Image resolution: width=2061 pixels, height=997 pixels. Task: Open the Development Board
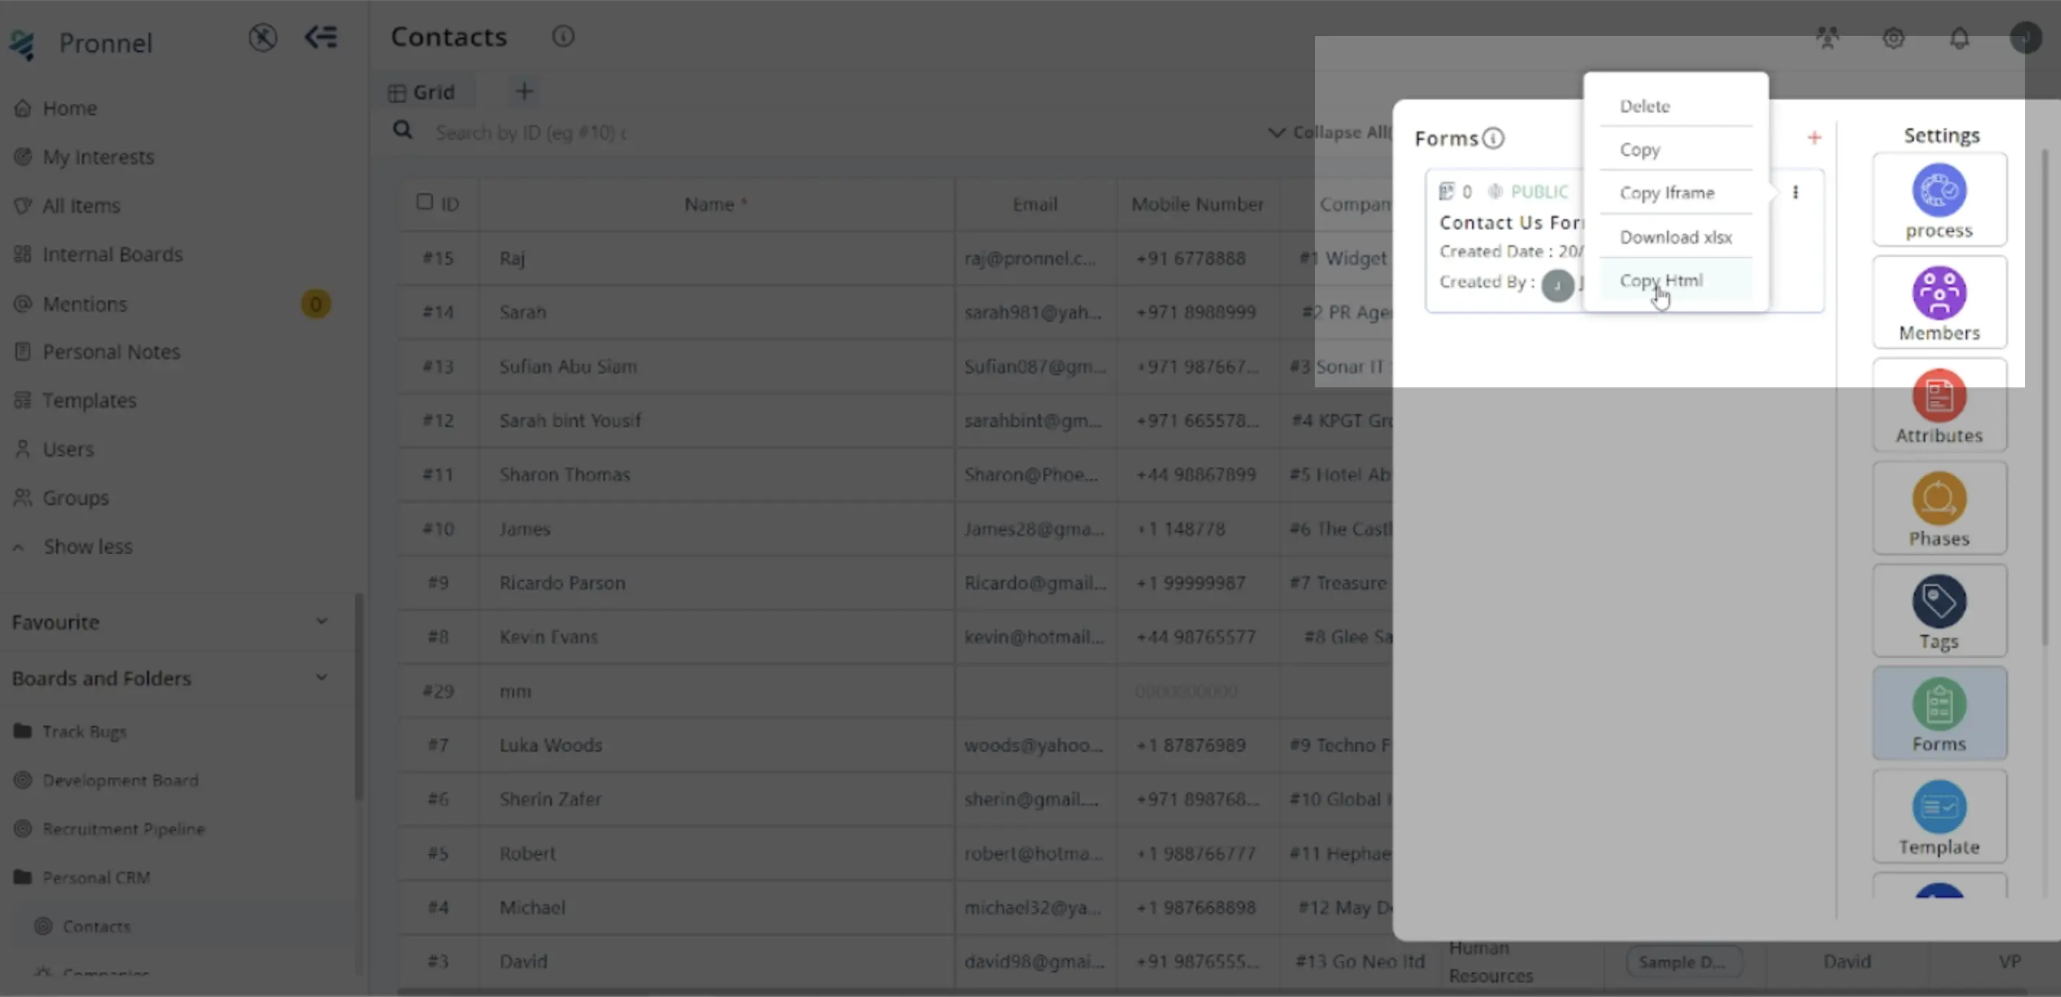tap(120, 781)
